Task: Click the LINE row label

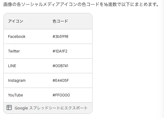Action: click(x=12, y=66)
